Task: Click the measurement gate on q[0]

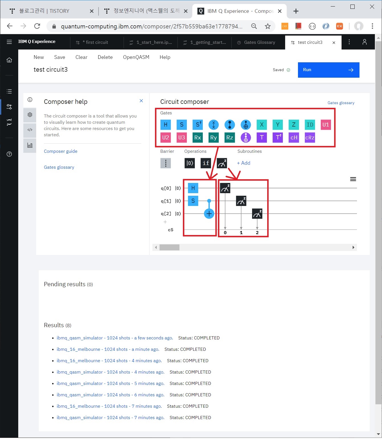Action: pyautogui.click(x=225, y=188)
